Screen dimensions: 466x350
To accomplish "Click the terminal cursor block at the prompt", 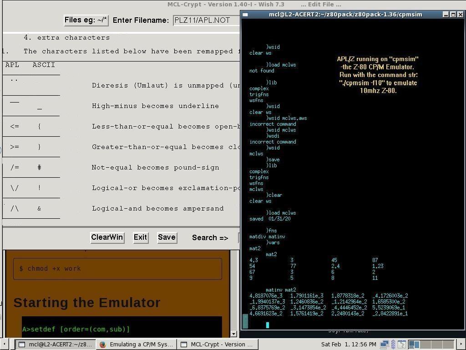I will click(268, 325).
